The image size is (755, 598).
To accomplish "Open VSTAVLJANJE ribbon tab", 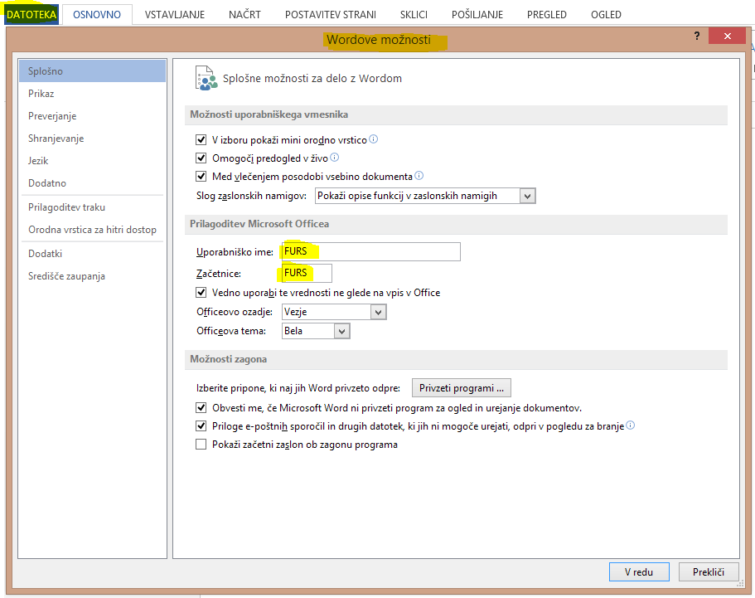I will (x=175, y=14).
